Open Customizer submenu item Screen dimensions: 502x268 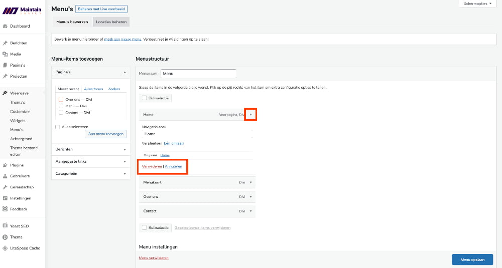point(20,112)
